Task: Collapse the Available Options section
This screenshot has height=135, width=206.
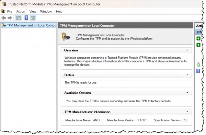Action: coord(187,93)
